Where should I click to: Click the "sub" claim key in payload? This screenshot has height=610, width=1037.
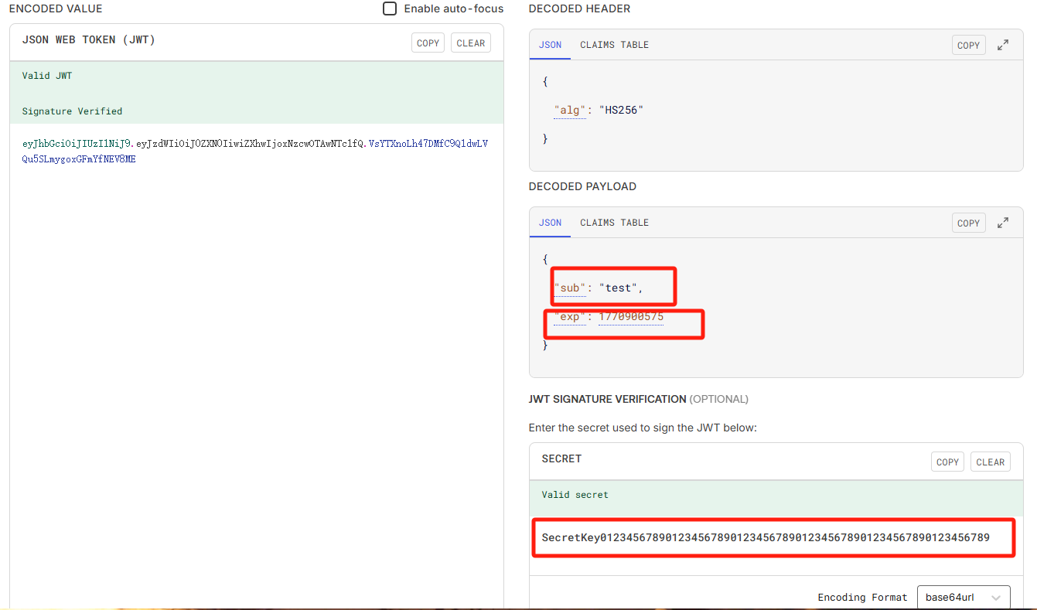click(570, 288)
